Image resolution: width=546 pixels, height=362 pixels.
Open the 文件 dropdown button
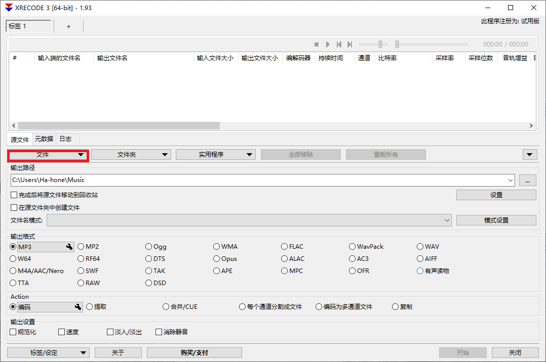click(x=48, y=155)
